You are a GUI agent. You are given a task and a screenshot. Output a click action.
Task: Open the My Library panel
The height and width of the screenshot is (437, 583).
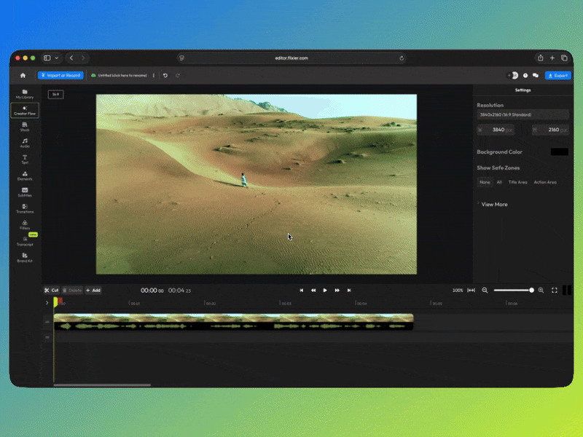tap(25, 93)
